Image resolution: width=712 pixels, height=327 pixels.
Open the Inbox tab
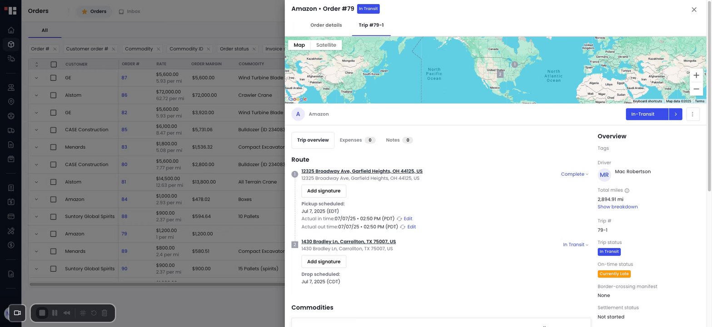point(129,11)
